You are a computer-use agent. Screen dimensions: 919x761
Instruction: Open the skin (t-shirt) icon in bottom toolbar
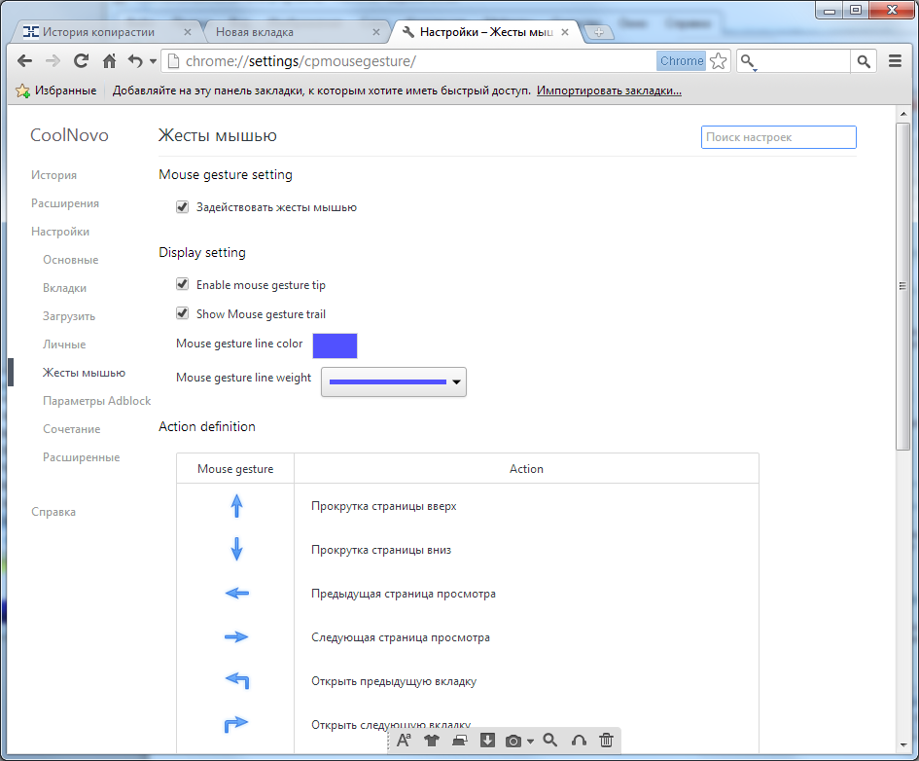[x=432, y=741]
